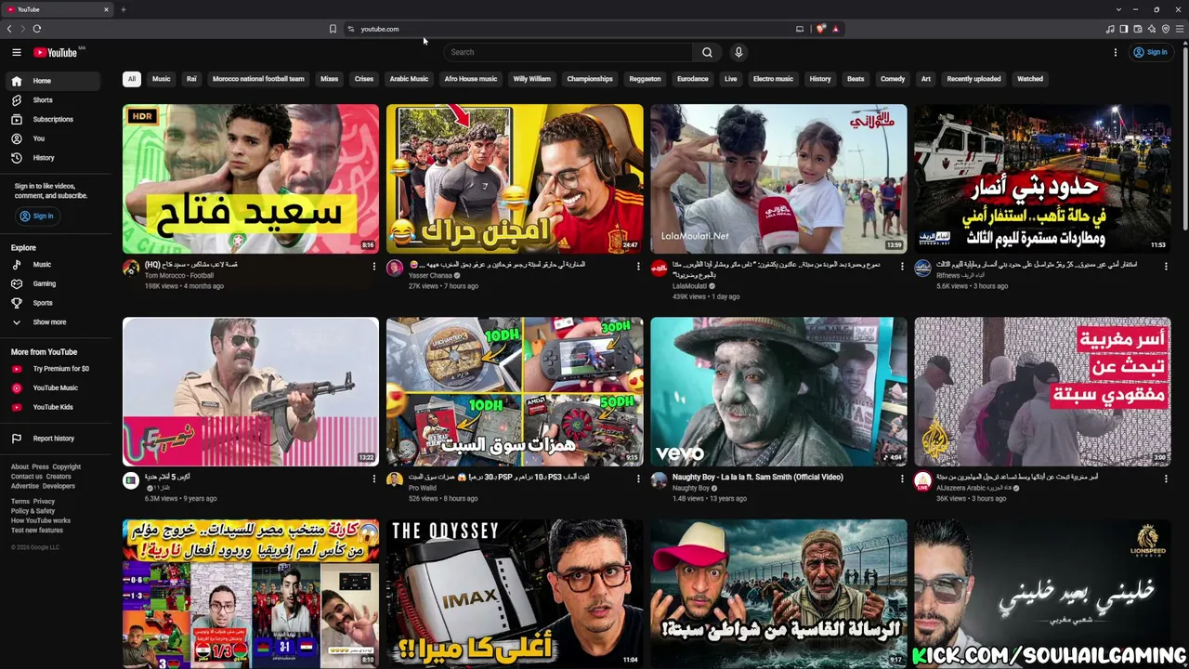Explore Gaming in the sidebar
Viewport: 1189px width, 669px height.
(x=51, y=283)
